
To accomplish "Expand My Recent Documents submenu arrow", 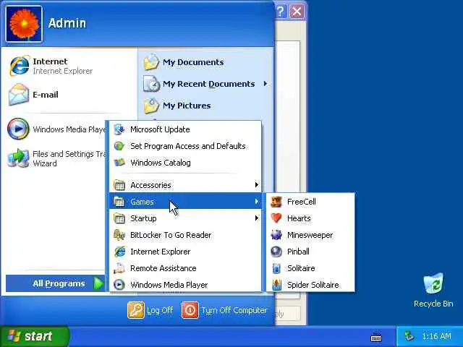I will click(x=266, y=84).
